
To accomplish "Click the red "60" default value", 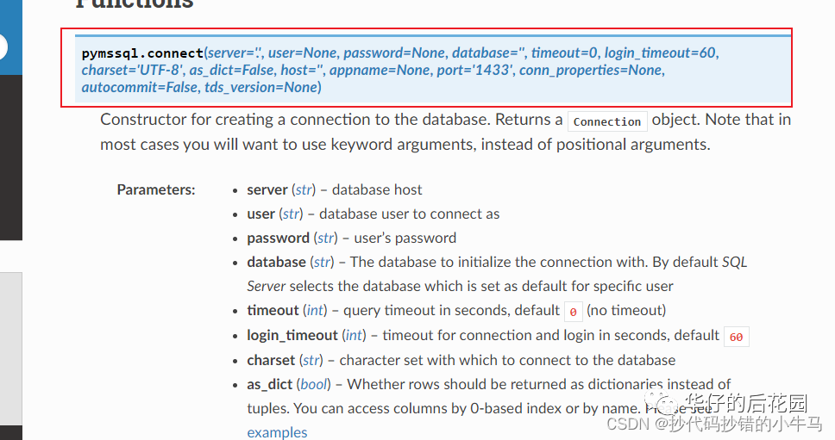I will (x=736, y=337).
